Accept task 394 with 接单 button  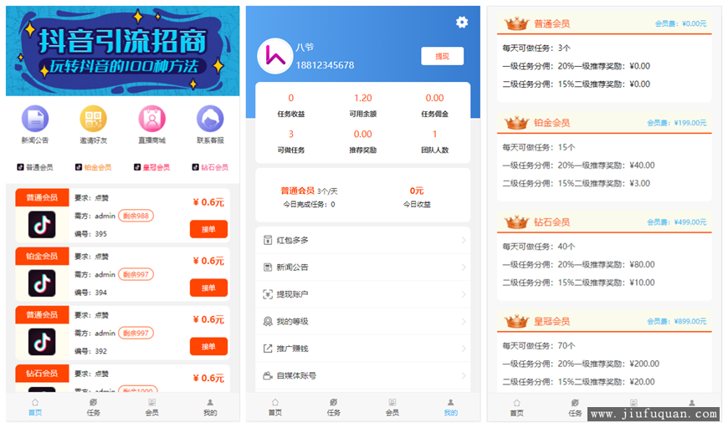click(208, 288)
